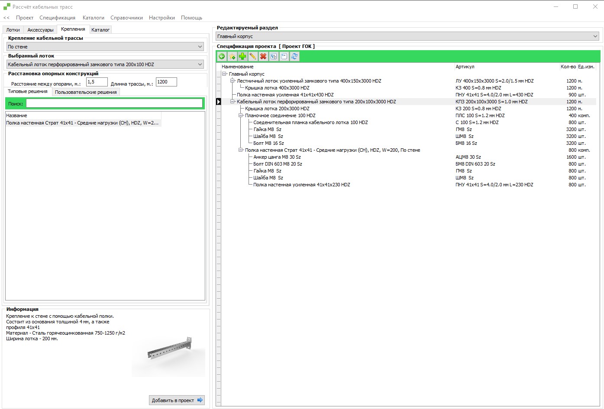Click article ПЛС 100 S=1.2 мм HDZ
604x409 pixels.
click(x=480, y=115)
